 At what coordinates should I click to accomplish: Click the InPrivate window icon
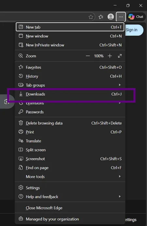[x=21, y=45]
